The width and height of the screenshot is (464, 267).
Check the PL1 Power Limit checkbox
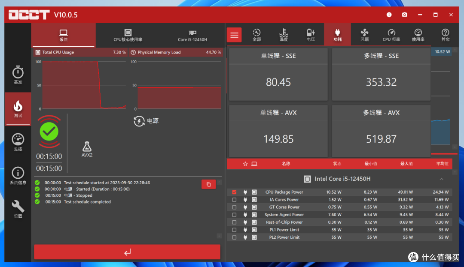tap(235, 230)
